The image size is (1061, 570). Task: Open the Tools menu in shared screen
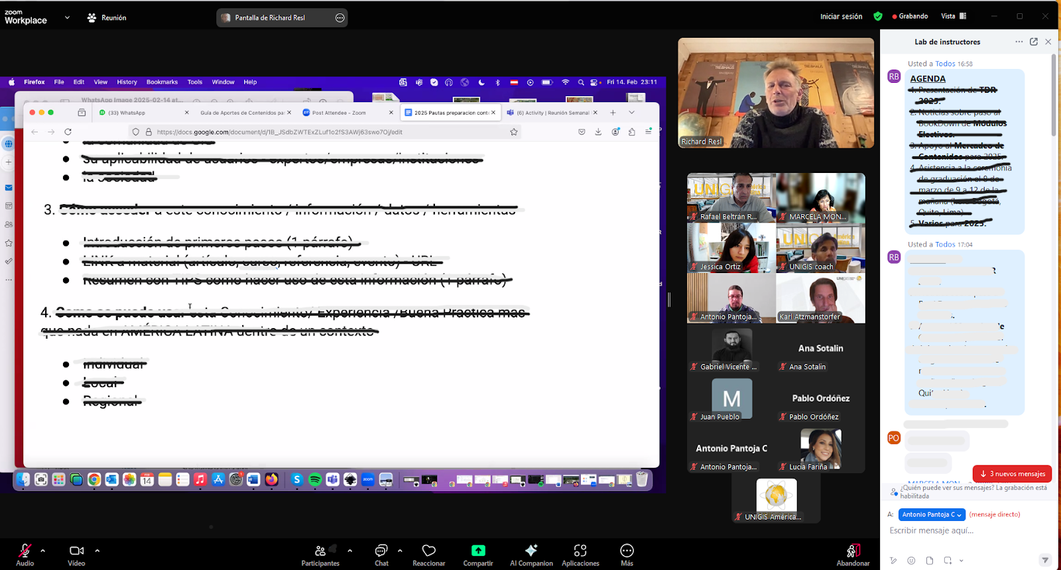tap(195, 82)
